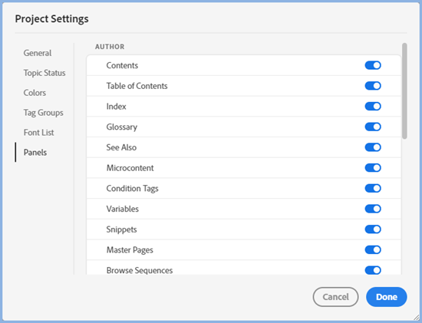This screenshot has height=323, width=422.
Task: Switch to the Topic Status tab
Action: coord(45,73)
